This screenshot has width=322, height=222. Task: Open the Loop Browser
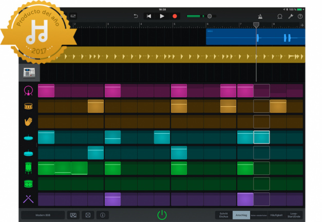click(x=280, y=16)
